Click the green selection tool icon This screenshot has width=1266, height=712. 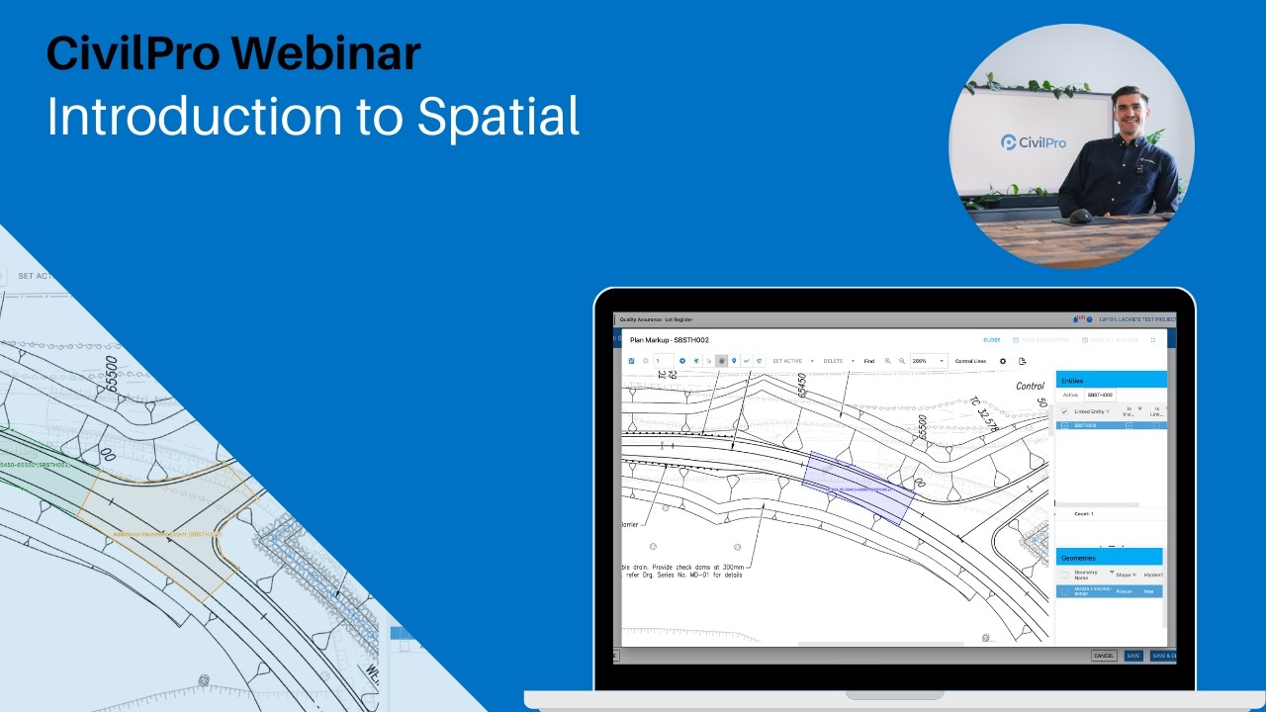[x=696, y=361]
